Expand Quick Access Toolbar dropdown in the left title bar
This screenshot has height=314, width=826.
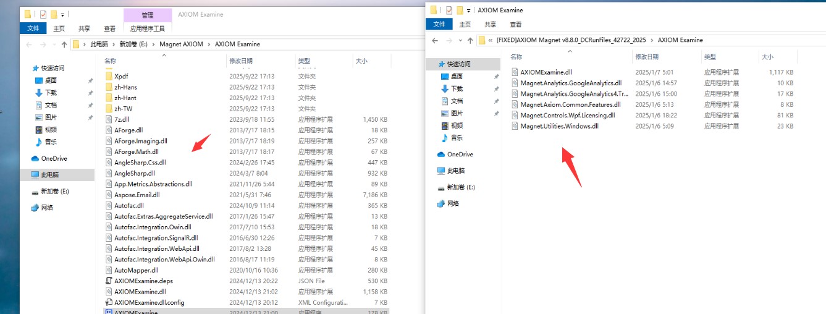(x=62, y=14)
